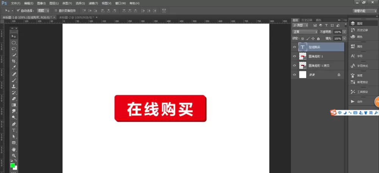Reset default foreground and background colors
379x173 pixels.
pos(11,161)
